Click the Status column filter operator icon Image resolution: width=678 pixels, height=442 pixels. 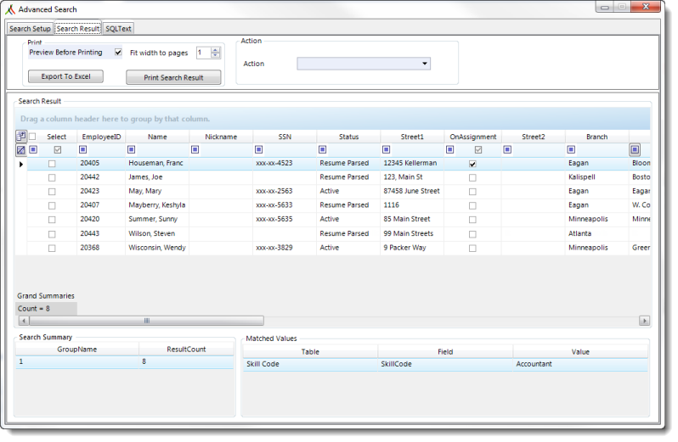point(324,150)
